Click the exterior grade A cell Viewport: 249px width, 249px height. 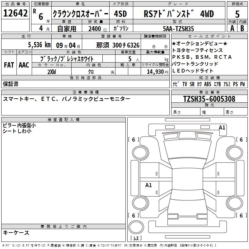point(232,28)
